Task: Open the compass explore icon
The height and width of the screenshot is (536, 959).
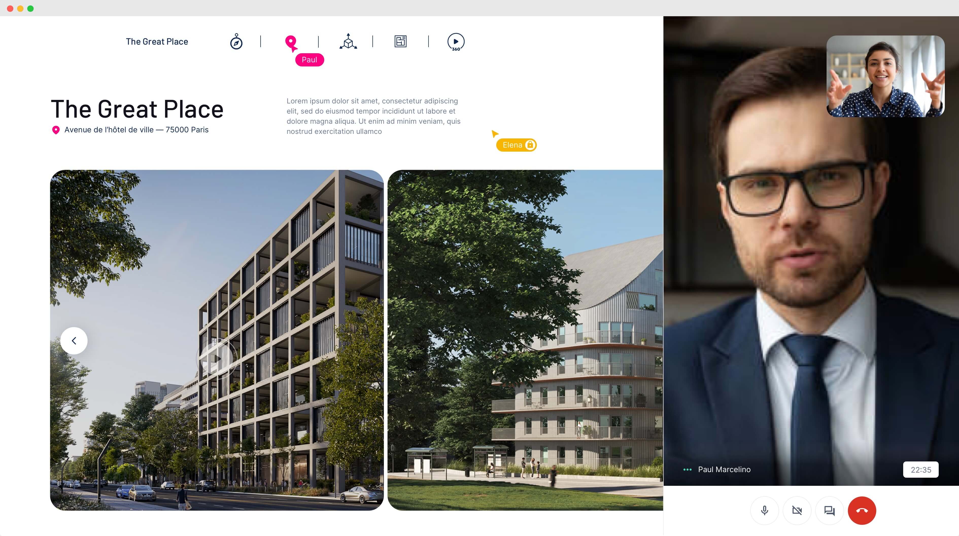Action: click(236, 42)
